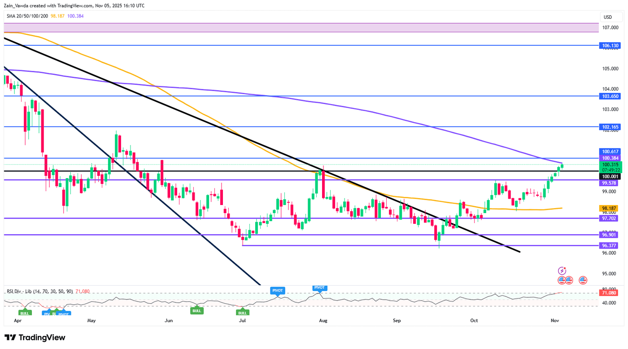
Task: Click the blue PIVOT badge near June
Action: (x=277, y=290)
